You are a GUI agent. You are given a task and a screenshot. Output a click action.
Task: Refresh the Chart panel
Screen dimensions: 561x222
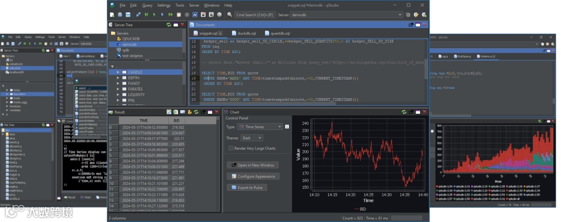coord(404,111)
